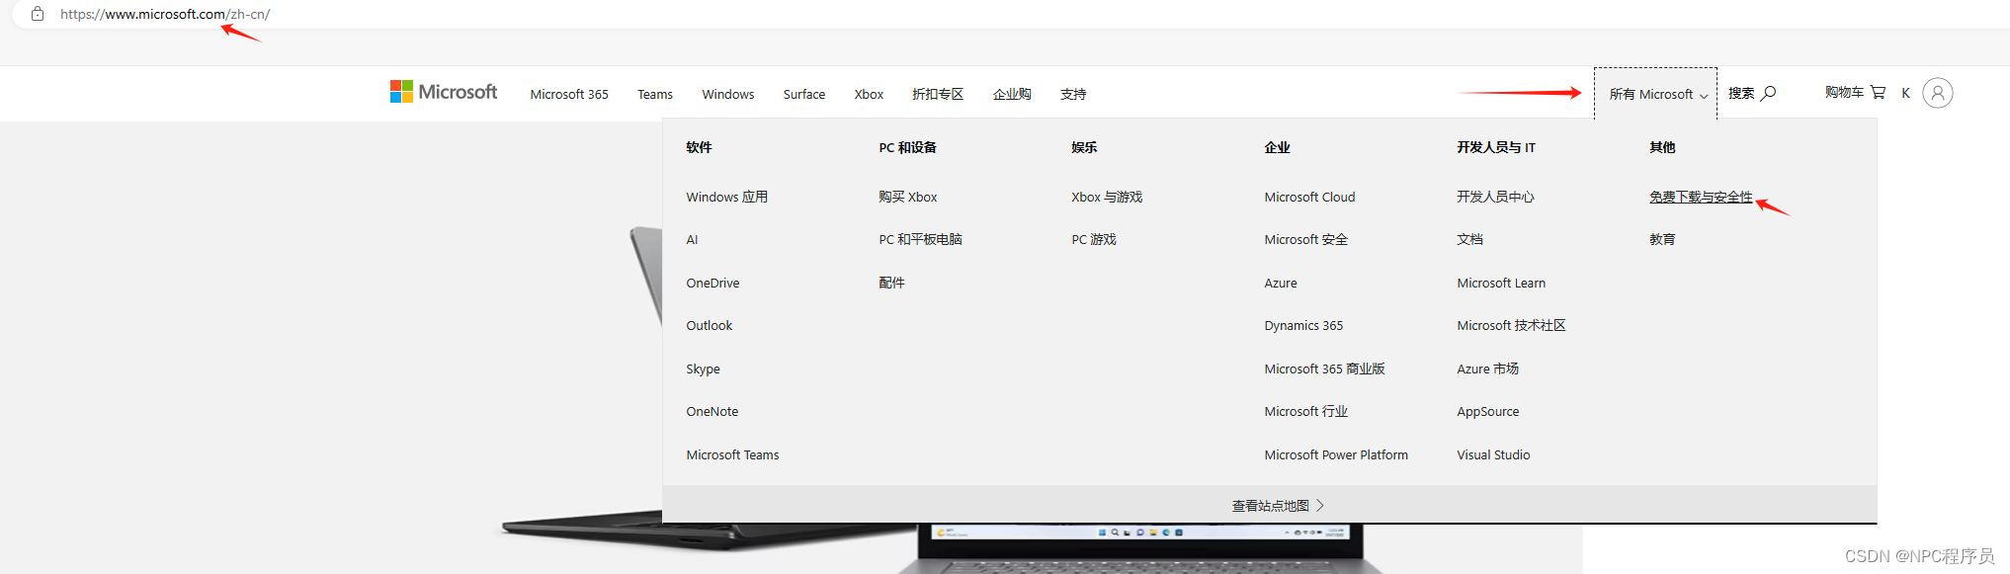The width and height of the screenshot is (2010, 574).
Task: Open PC 游戏 link
Action: pos(1093,239)
